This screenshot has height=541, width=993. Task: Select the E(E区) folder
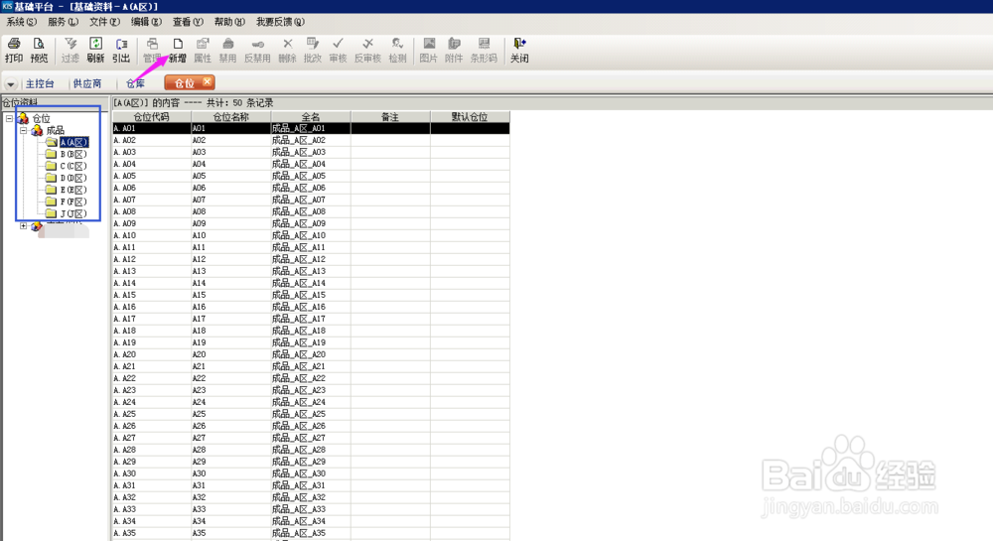(73, 190)
